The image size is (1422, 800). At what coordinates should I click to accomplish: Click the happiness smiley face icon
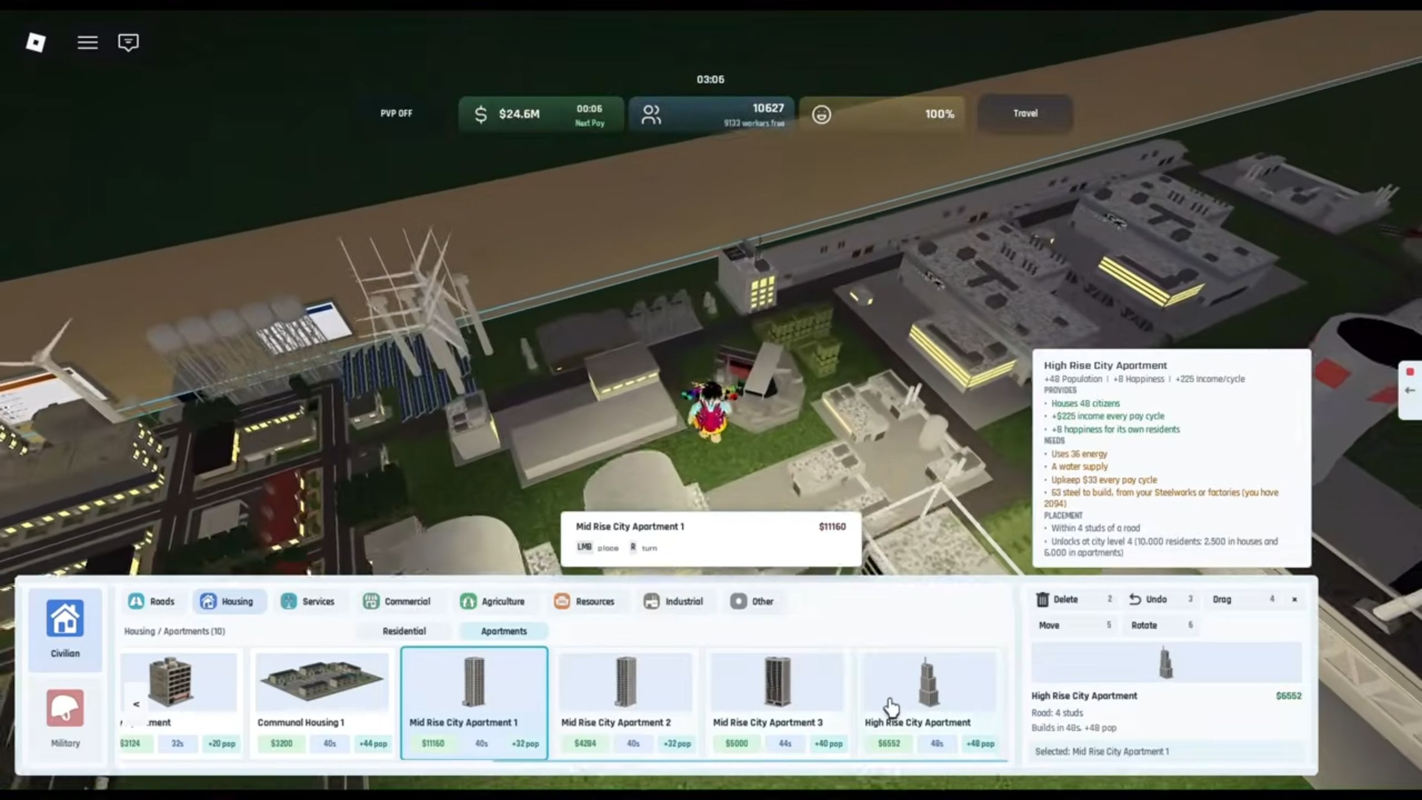822,114
